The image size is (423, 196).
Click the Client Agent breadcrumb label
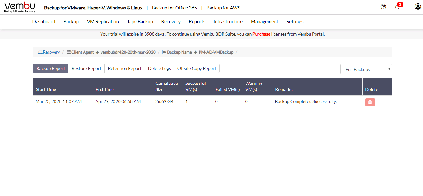(x=83, y=52)
